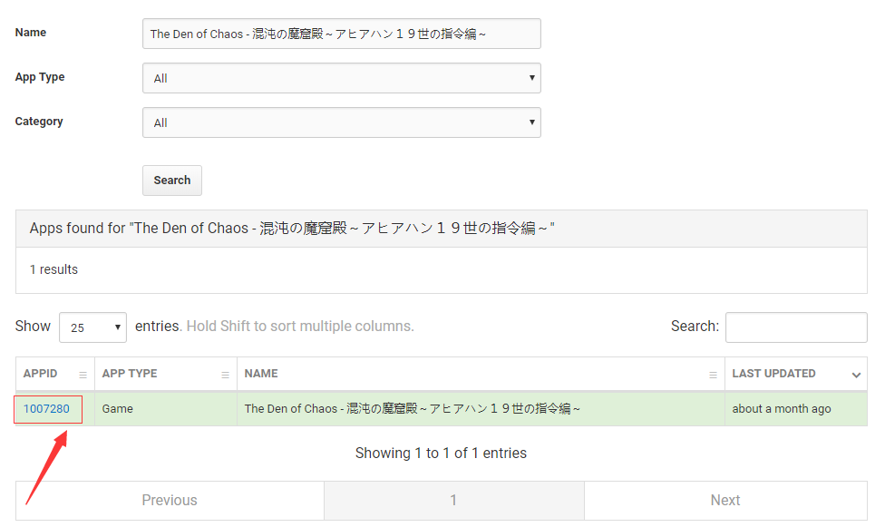The width and height of the screenshot is (875, 527).
Task: Focus the Name text field
Action: point(341,34)
